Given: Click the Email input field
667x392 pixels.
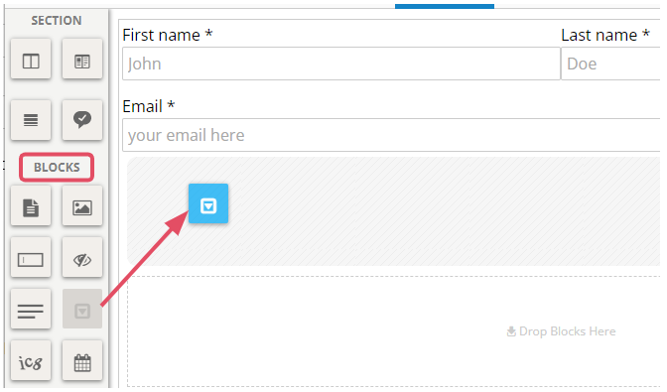Looking at the screenshot, I should [x=391, y=135].
